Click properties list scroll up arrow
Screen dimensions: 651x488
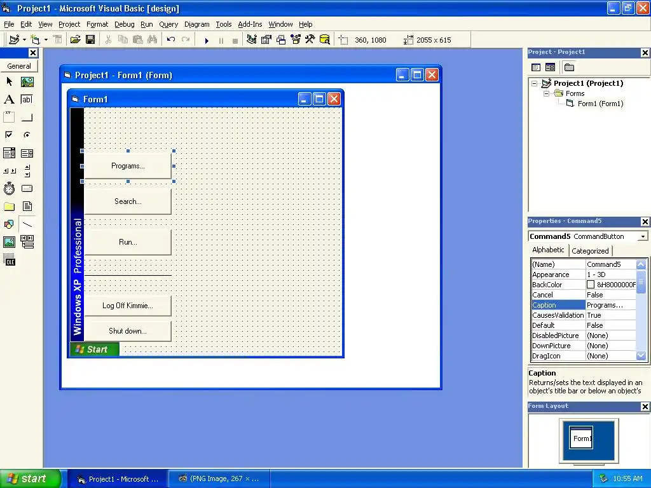(x=641, y=264)
